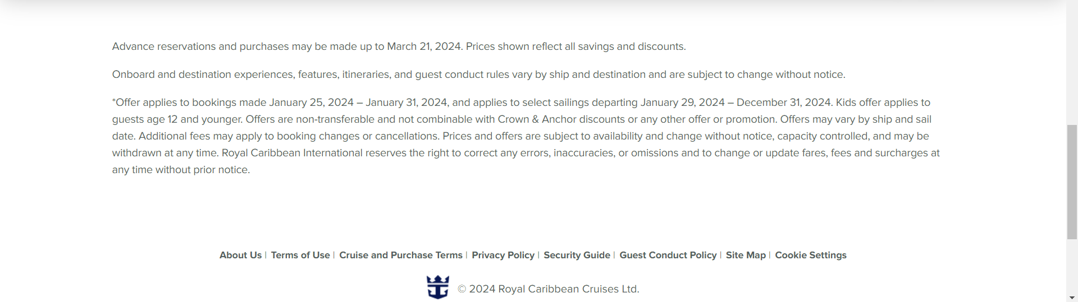Go to the Privacy Policy page
This screenshot has width=1078, height=302.
[x=503, y=255]
